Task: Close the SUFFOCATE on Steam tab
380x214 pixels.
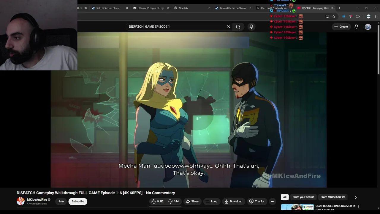Action: tap(127, 8)
